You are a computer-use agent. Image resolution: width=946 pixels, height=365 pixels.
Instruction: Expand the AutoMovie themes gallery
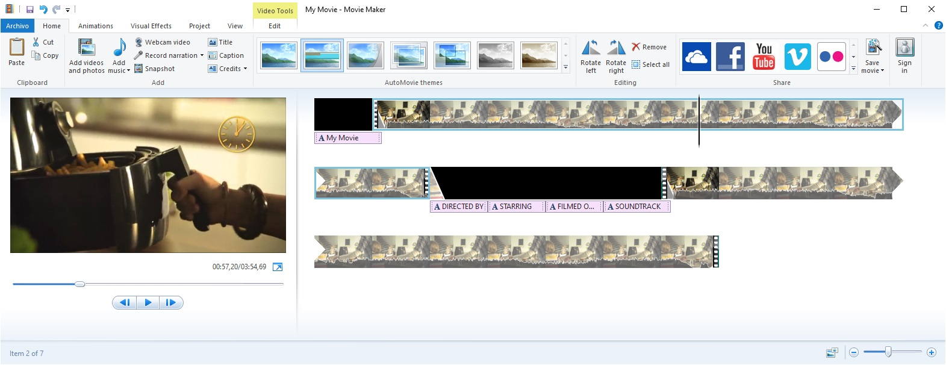tap(565, 68)
